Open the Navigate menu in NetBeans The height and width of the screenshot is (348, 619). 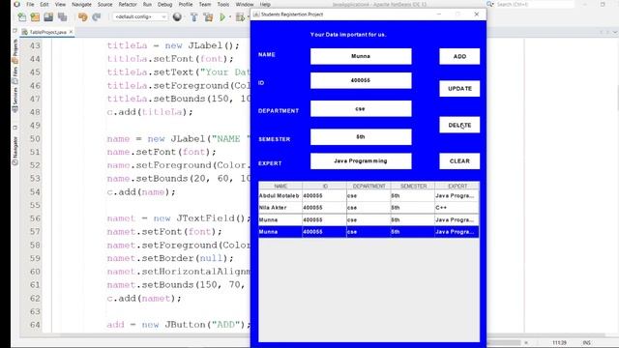(x=81, y=4)
